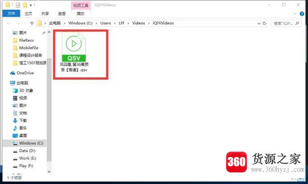Open the 文件 ribbon tab

(11, 13)
